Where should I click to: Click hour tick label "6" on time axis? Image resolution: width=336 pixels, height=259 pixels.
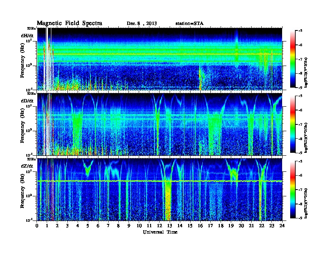(x=98, y=226)
